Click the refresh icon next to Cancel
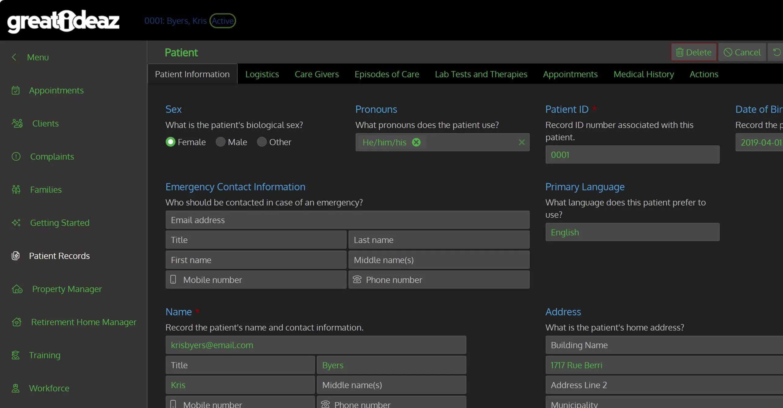The image size is (783, 408). 777,52
